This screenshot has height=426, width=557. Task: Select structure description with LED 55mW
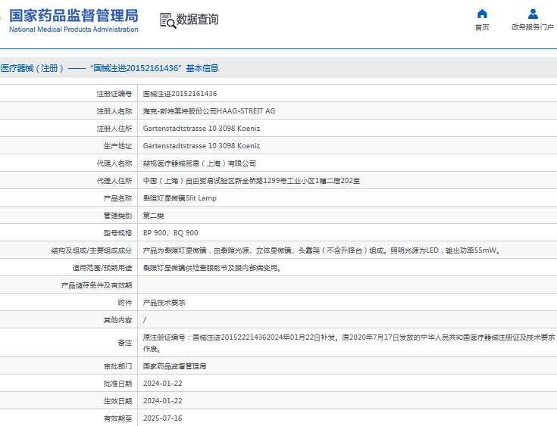pos(322,250)
